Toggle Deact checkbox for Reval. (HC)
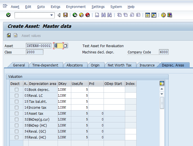Screen dimensions: 193x146 (x=16, y=137)
